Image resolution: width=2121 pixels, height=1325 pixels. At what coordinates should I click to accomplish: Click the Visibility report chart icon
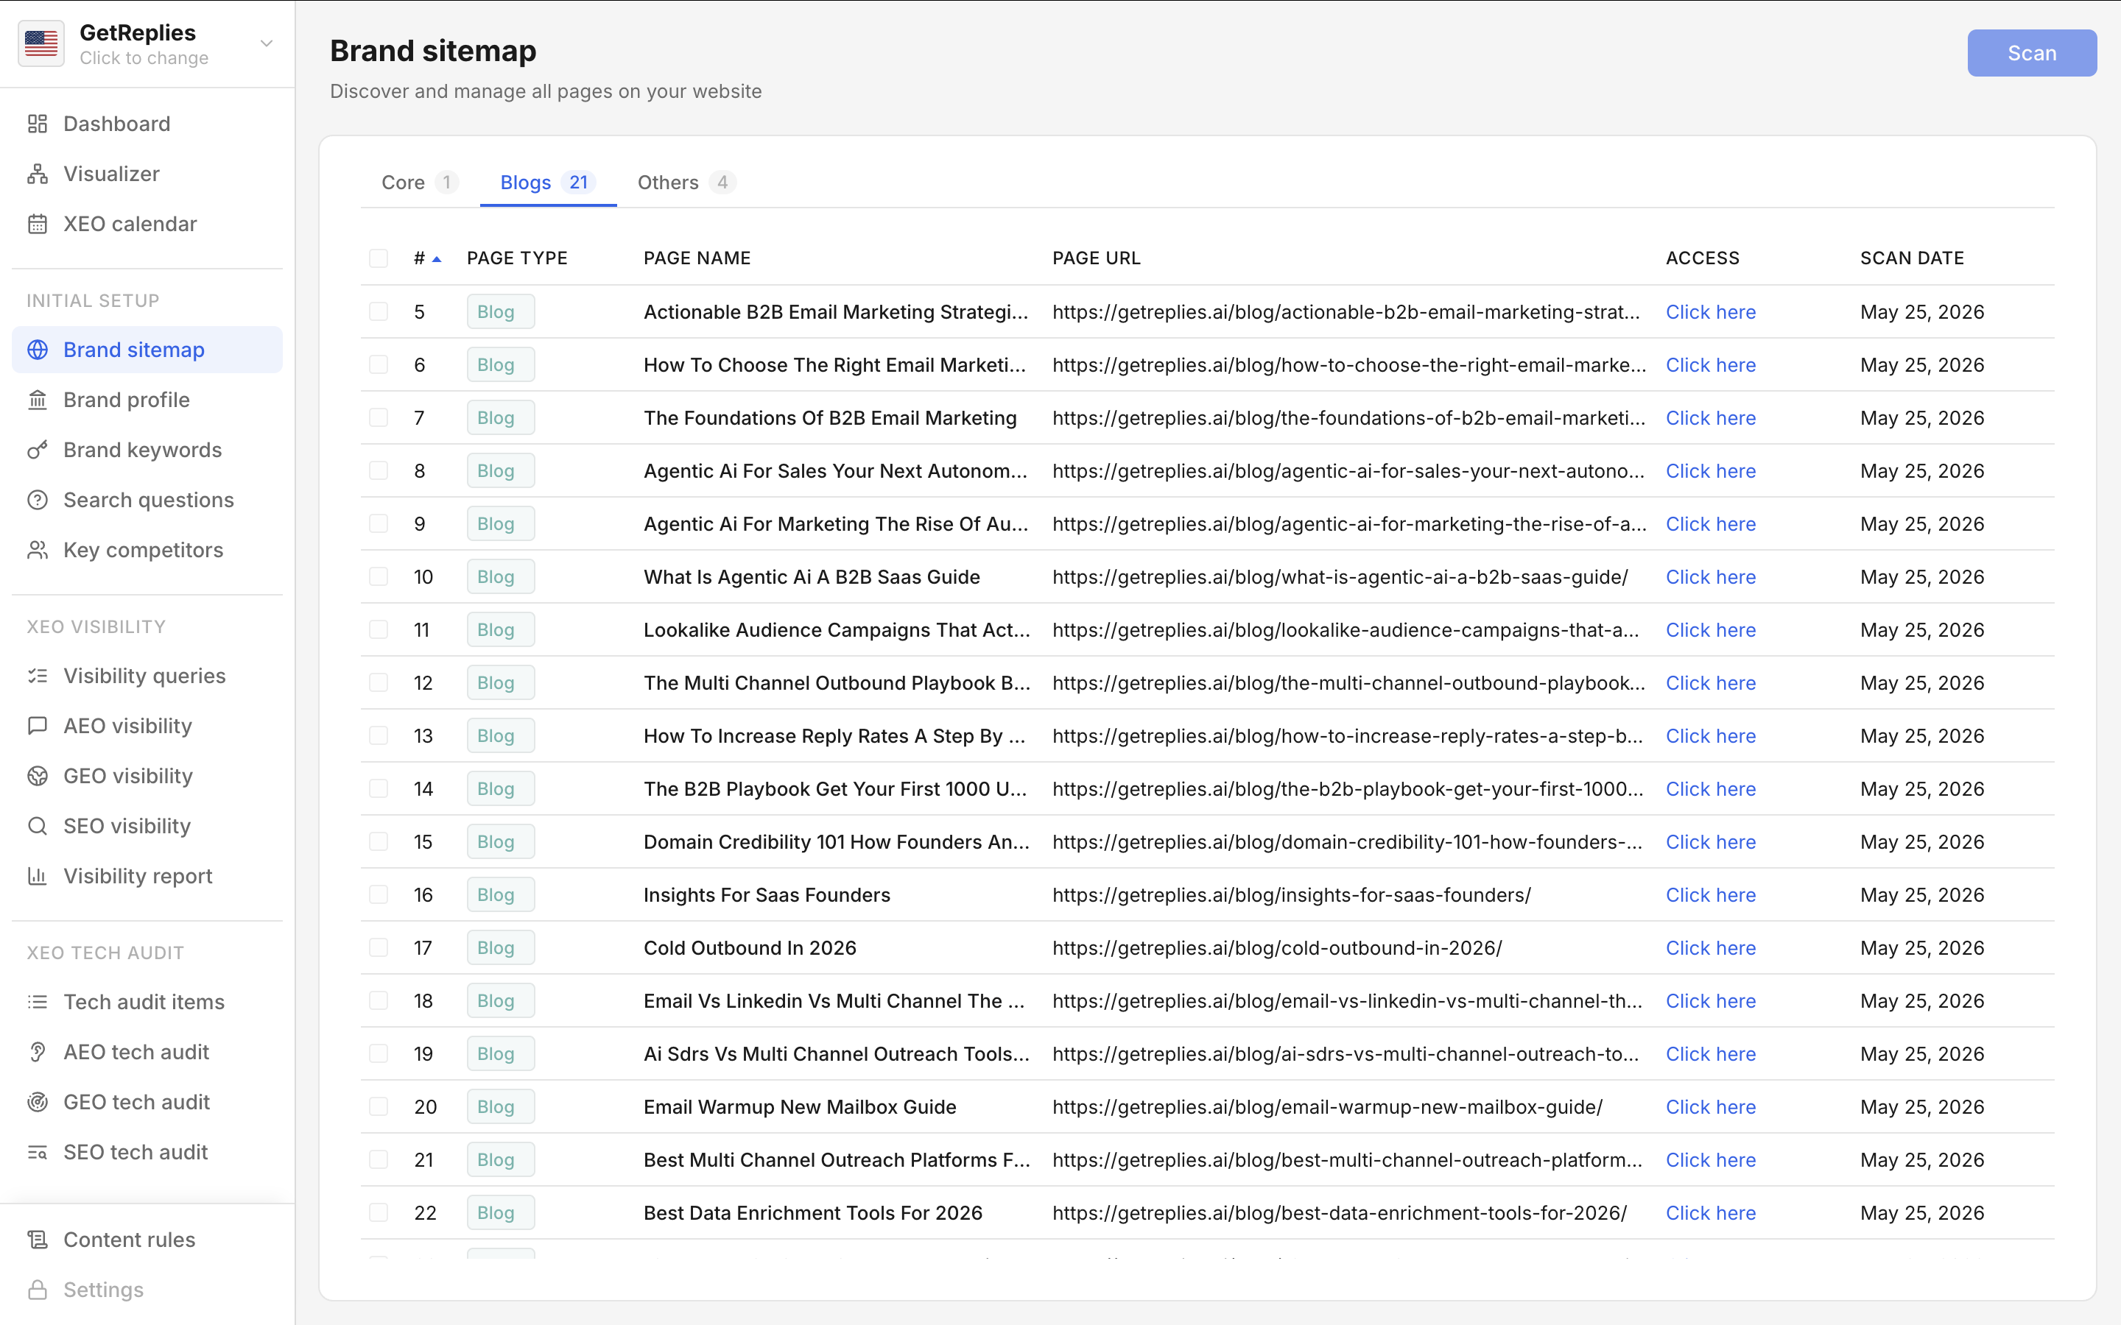click(37, 875)
